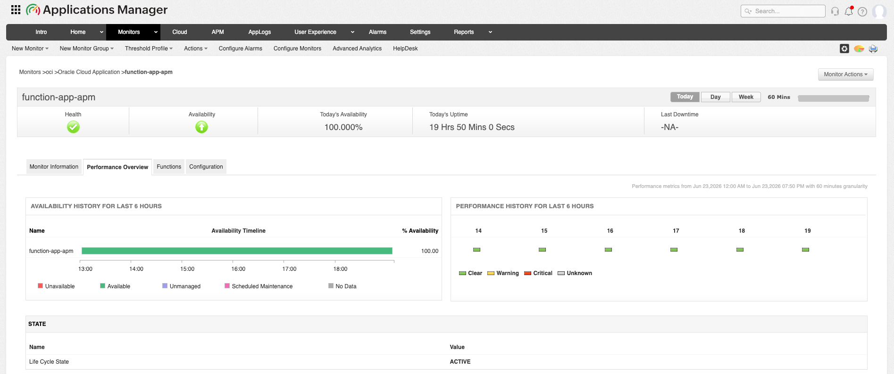The width and height of the screenshot is (894, 374).
Task: Switch time range to Today
Action: click(x=685, y=97)
